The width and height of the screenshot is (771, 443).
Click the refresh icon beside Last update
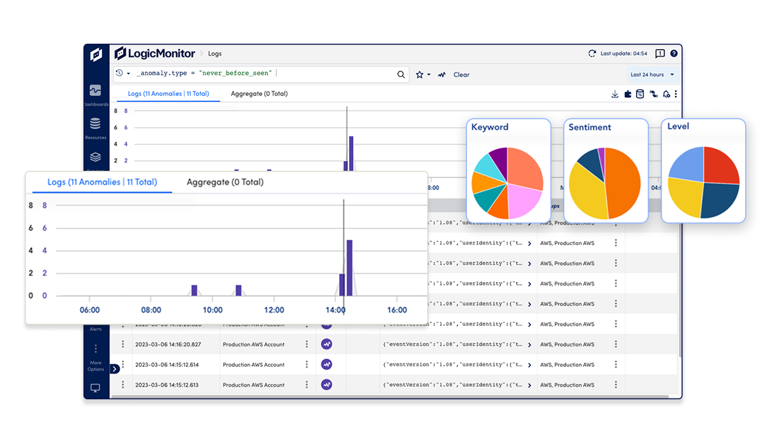(x=592, y=54)
